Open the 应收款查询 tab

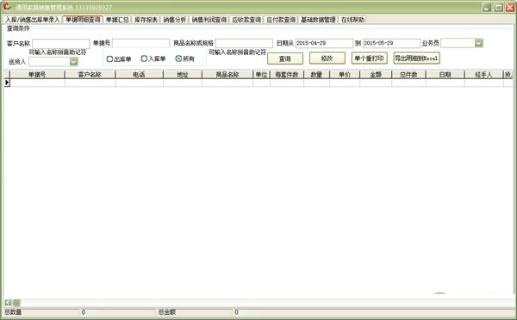(246, 20)
